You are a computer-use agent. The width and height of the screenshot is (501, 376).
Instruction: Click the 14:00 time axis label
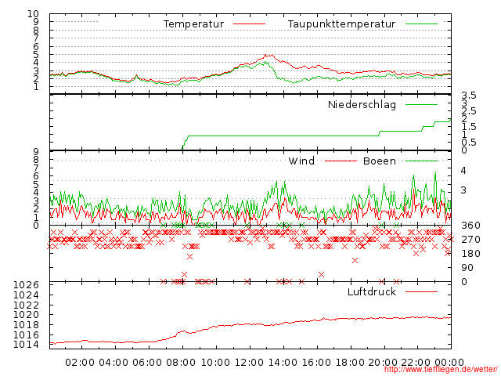pos(283,363)
